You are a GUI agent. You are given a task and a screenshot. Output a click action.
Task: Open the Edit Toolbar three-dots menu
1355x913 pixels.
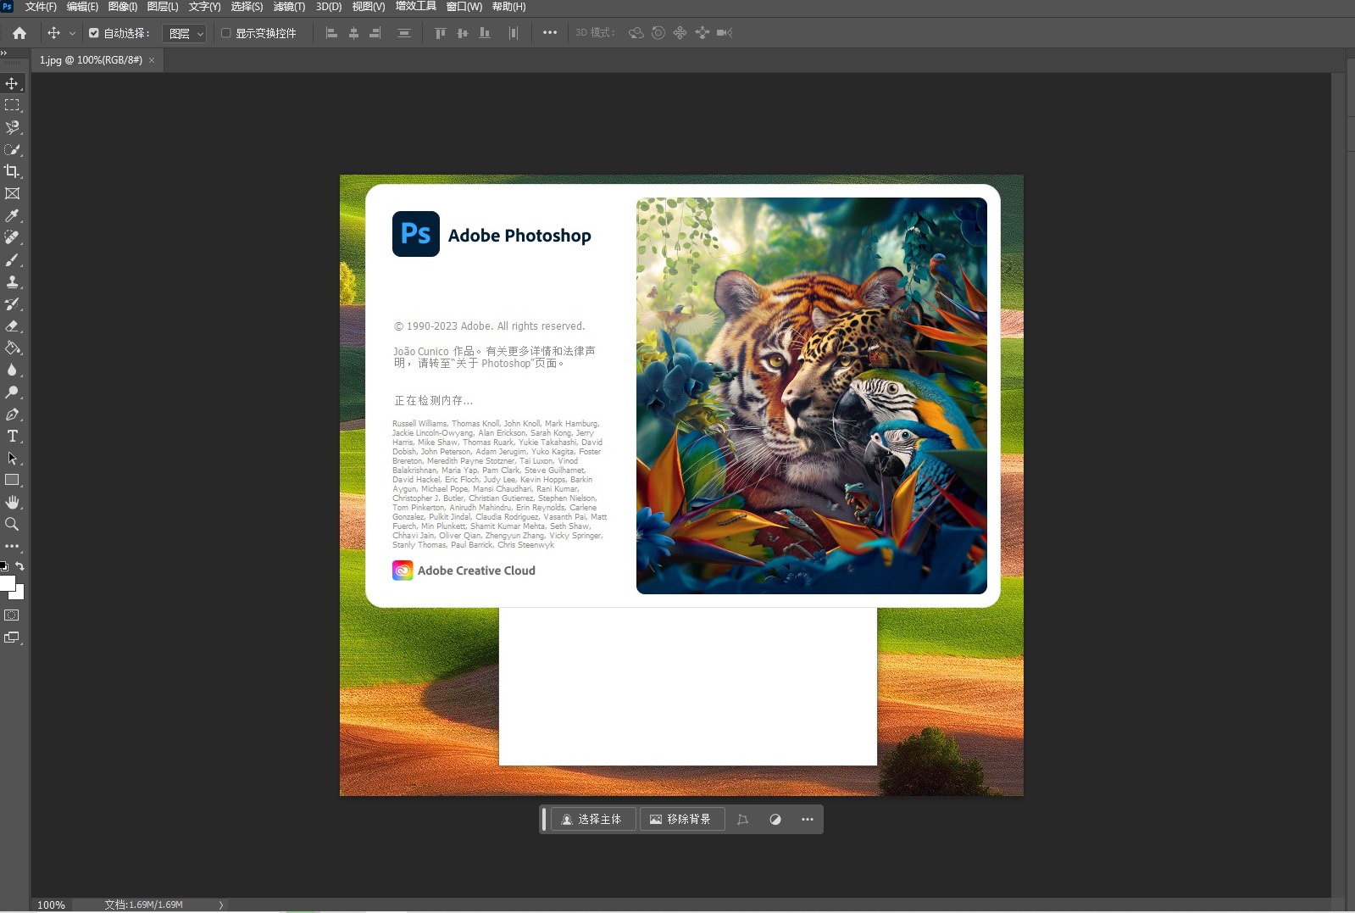[12, 546]
